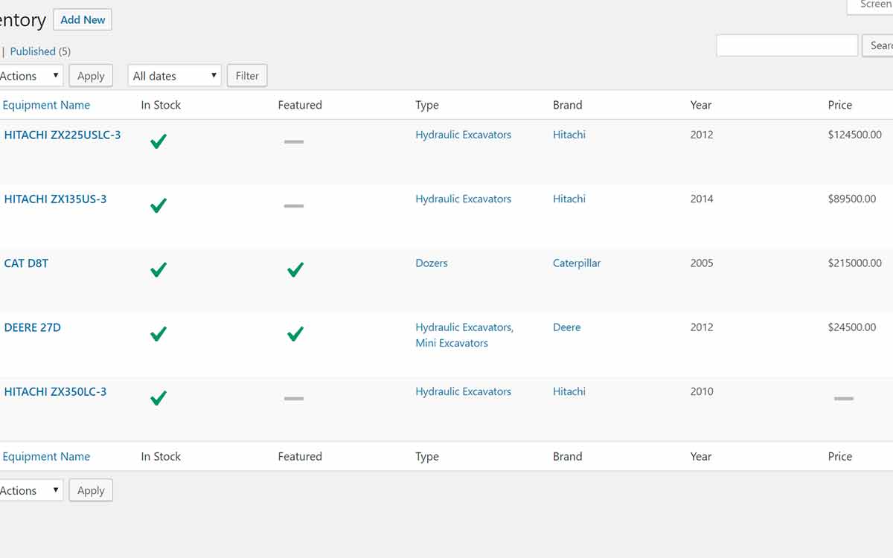Click the Brand column header

pos(568,105)
